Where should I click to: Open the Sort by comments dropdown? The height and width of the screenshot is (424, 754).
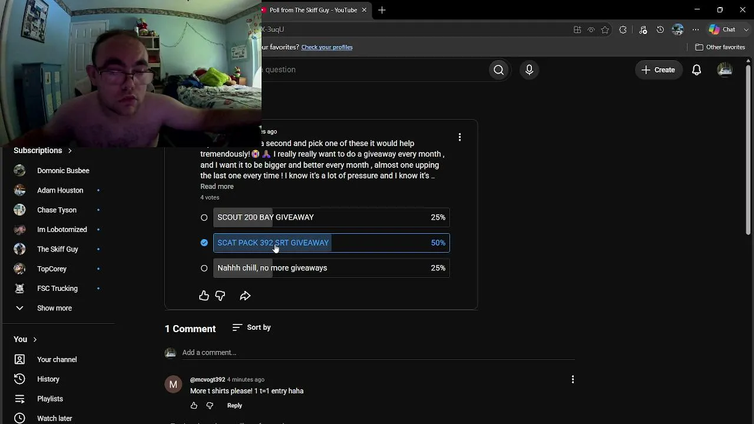pyautogui.click(x=252, y=327)
